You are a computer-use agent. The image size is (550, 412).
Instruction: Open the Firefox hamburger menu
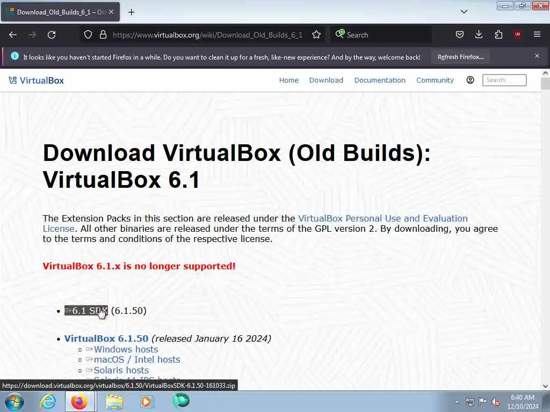[x=537, y=34]
